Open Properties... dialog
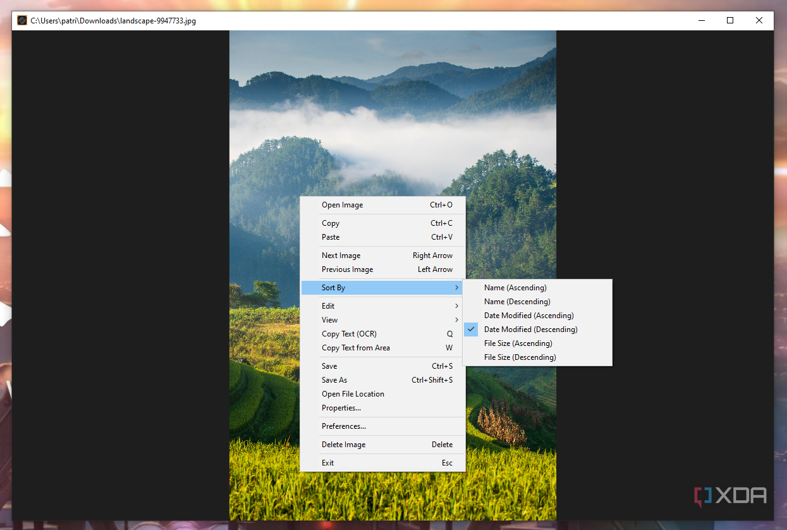The width and height of the screenshot is (787, 530). (x=382, y=408)
